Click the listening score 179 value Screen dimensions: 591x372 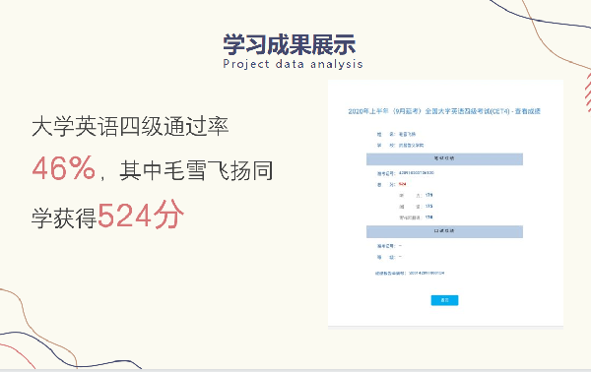(x=428, y=195)
